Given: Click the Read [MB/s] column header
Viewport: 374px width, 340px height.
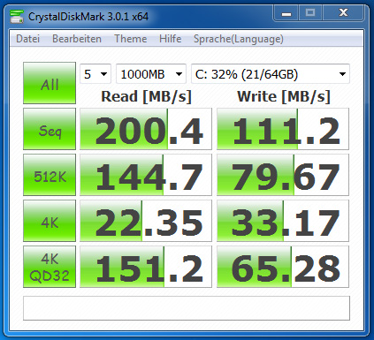Looking at the screenshot, I should tap(146, 96).
